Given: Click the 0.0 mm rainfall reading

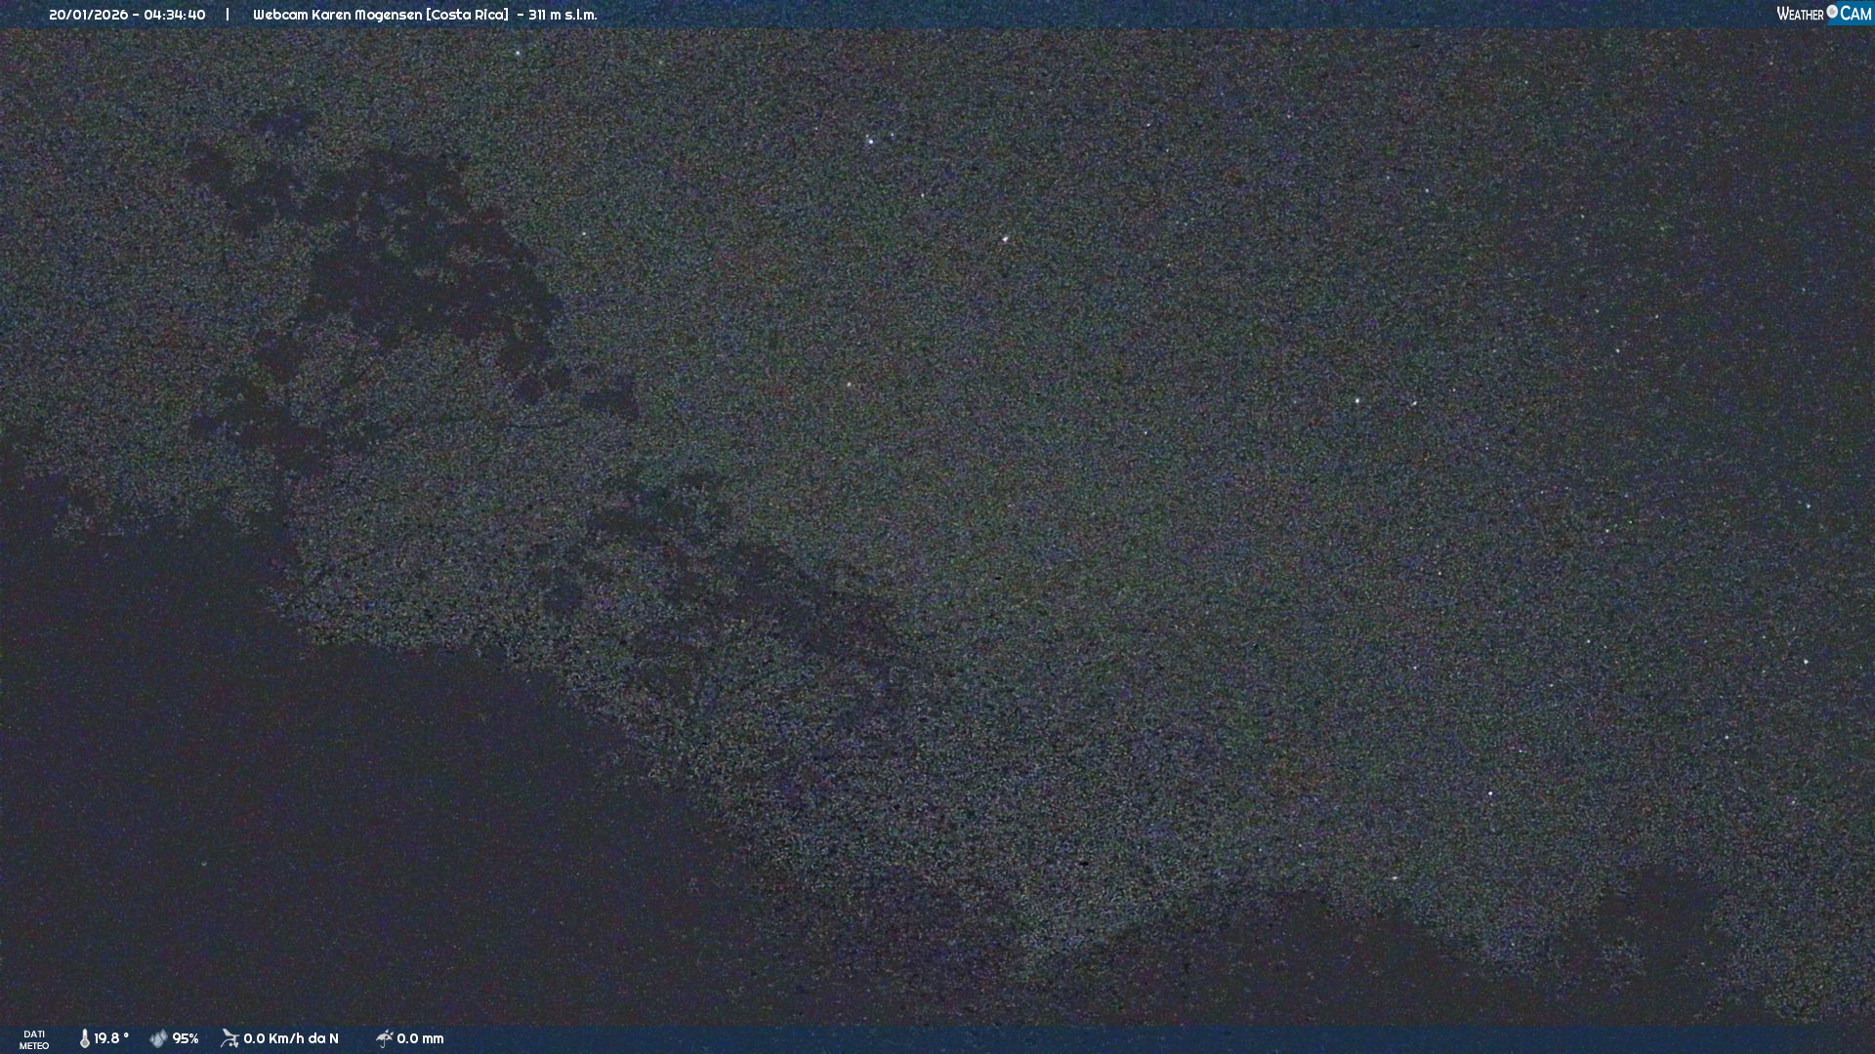Looking at the screenshot, I should [x=420, y=1038].
